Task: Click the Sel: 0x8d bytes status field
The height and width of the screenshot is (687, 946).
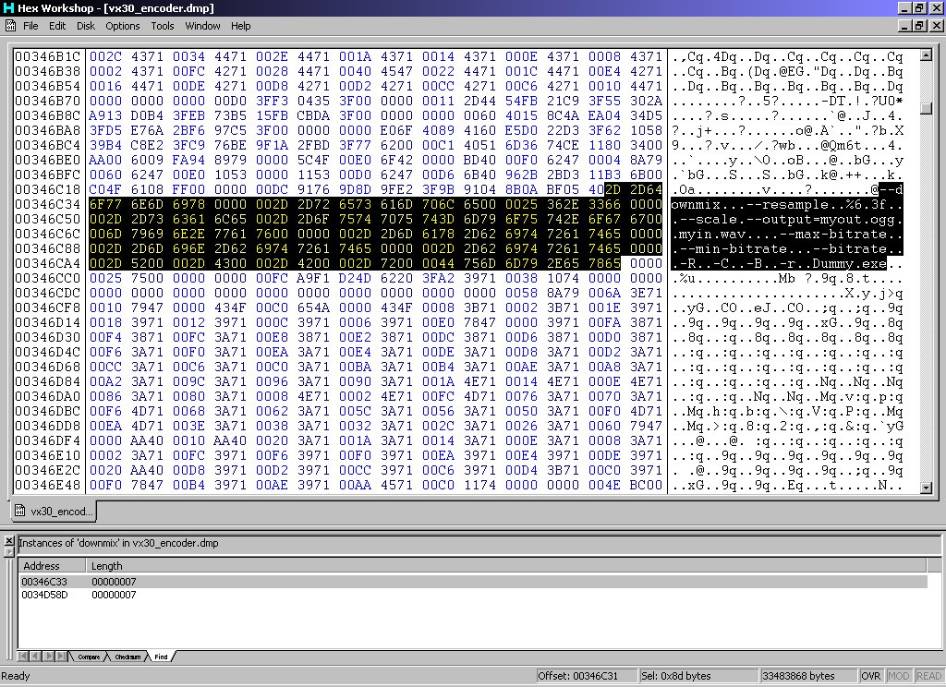Action: (x=698, y=676)
